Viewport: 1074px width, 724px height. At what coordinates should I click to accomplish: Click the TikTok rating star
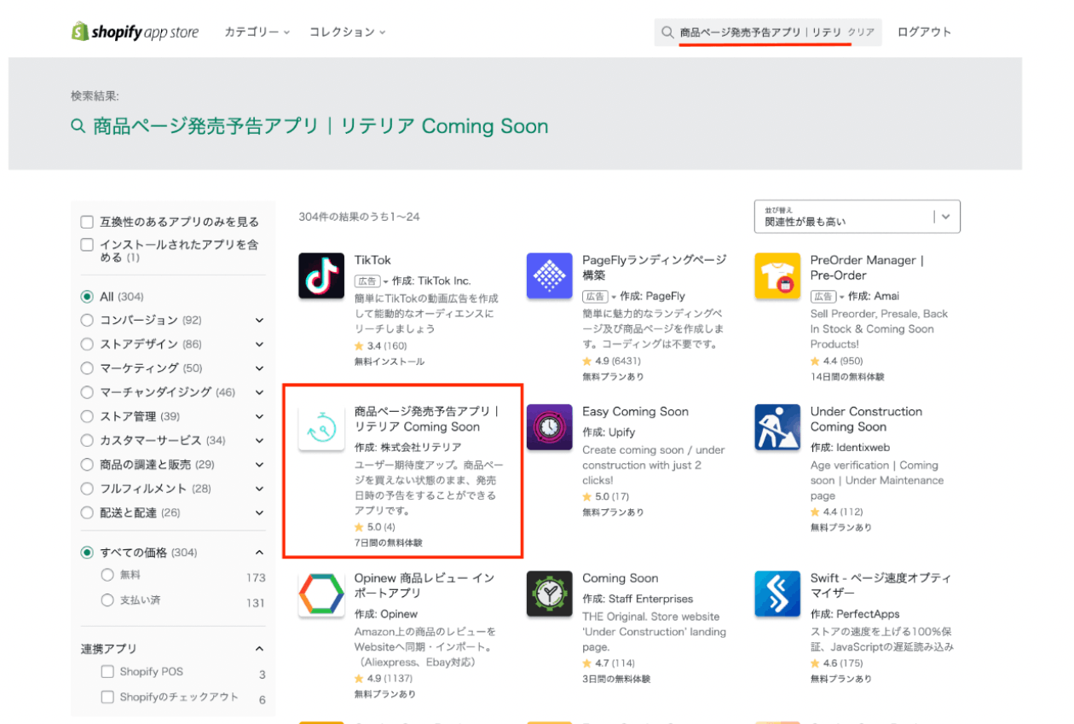pyautogui.click(x=359, y=346)
